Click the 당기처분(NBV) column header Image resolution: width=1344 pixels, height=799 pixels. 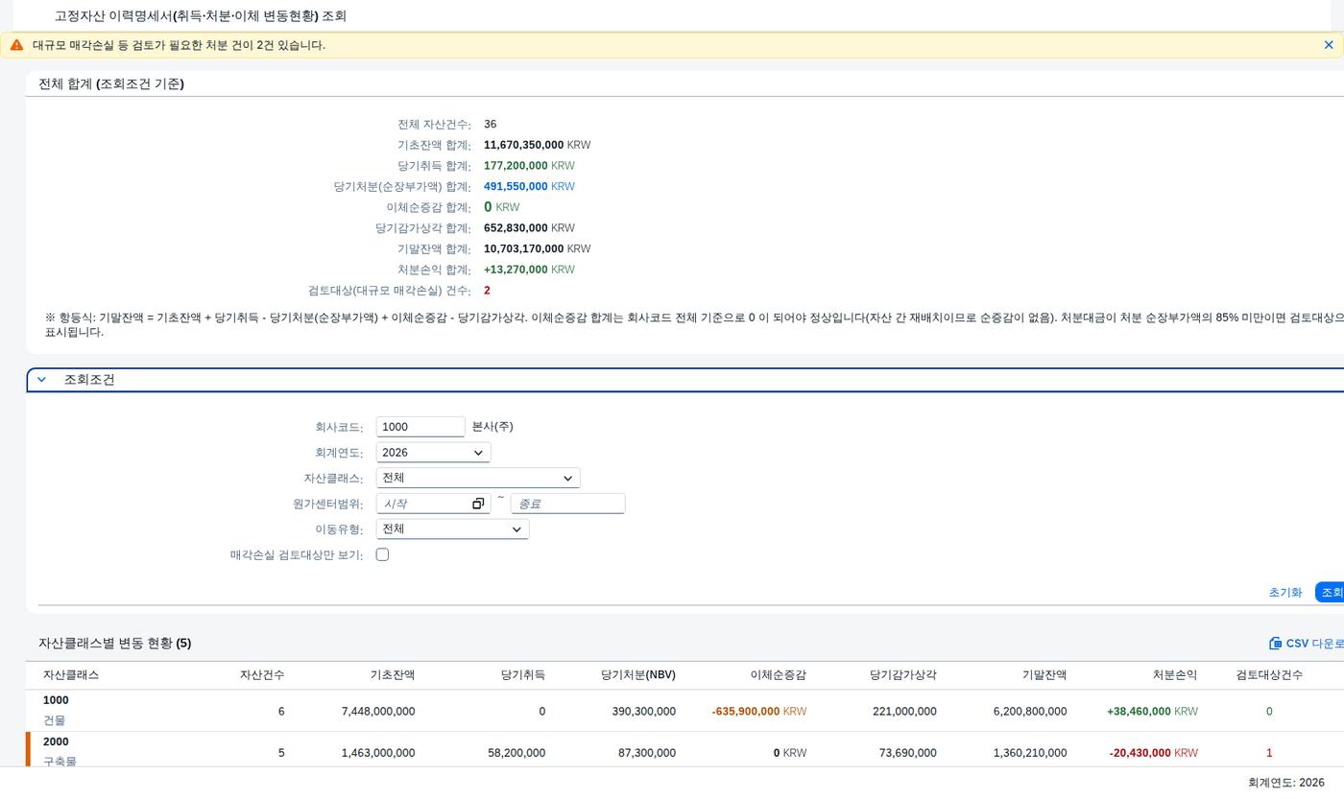[638, 675]
